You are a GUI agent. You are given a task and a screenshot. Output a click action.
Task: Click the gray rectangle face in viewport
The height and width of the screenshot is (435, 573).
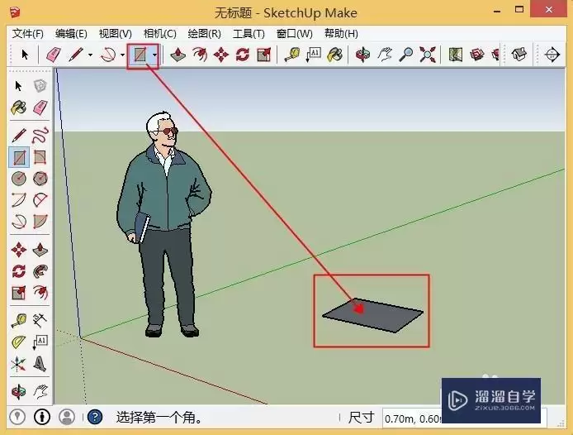(373, 316)
